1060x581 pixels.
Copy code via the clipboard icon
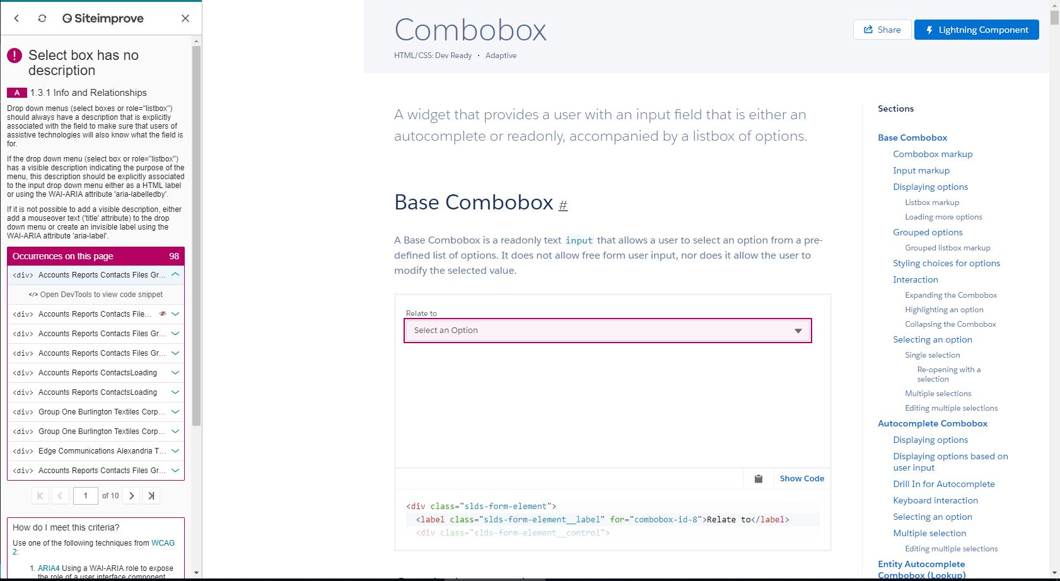(758, 478)
